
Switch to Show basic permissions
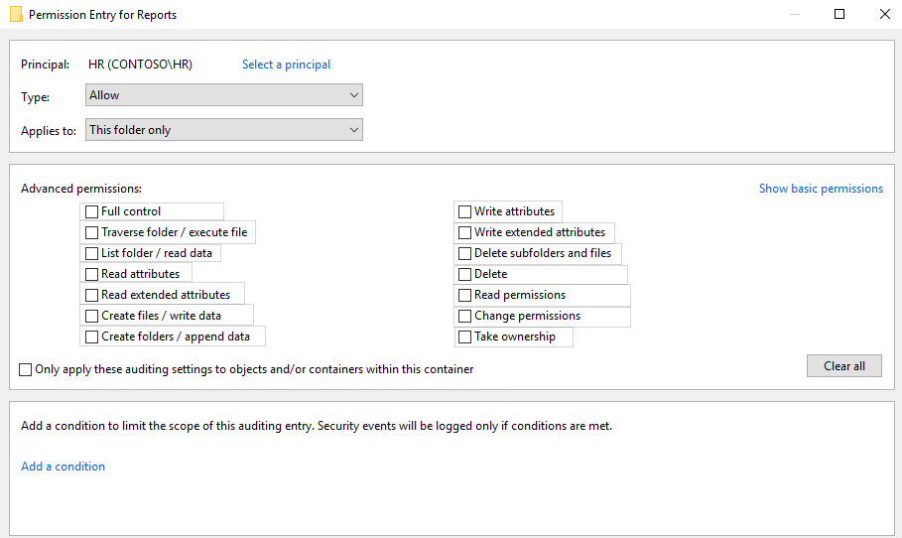coord(821,189)
